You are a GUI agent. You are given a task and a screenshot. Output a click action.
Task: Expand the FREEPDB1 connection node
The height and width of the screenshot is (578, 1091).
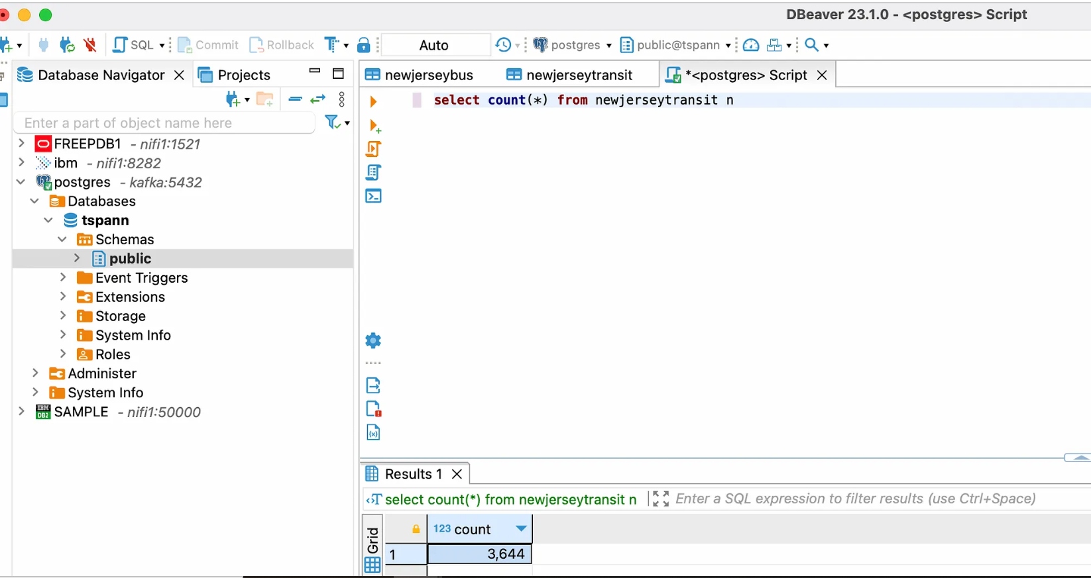[x=21, y=144]
